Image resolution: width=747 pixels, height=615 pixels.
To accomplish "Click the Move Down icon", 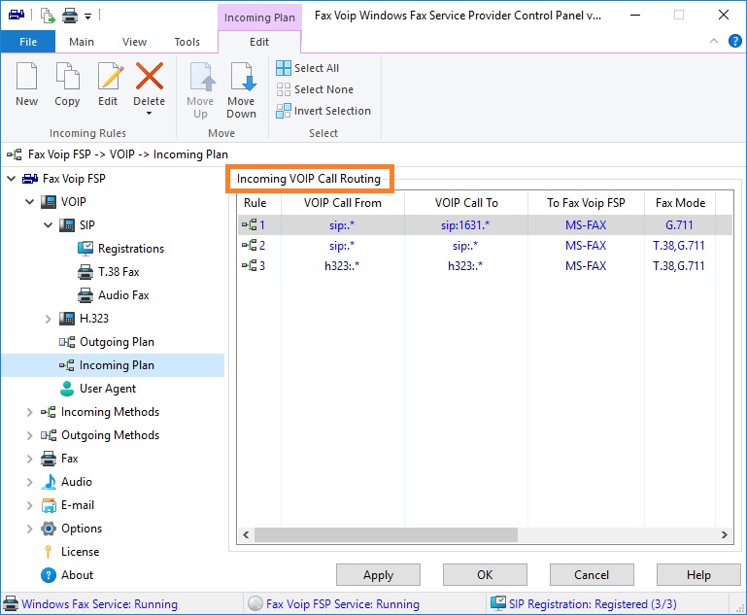I will [x=244, y=76].
